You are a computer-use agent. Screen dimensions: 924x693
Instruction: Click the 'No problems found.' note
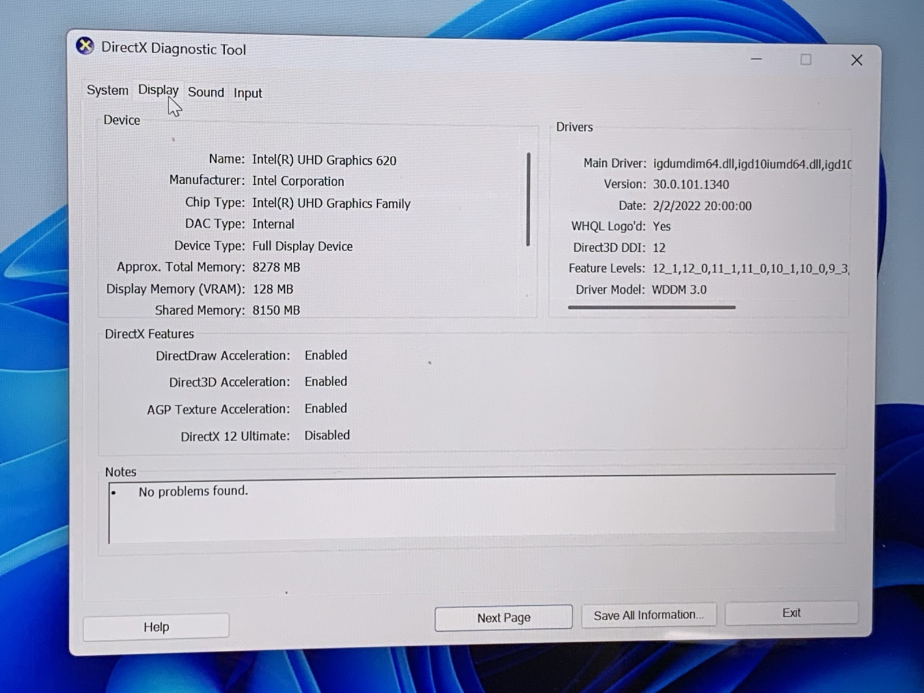pos(193,491)
